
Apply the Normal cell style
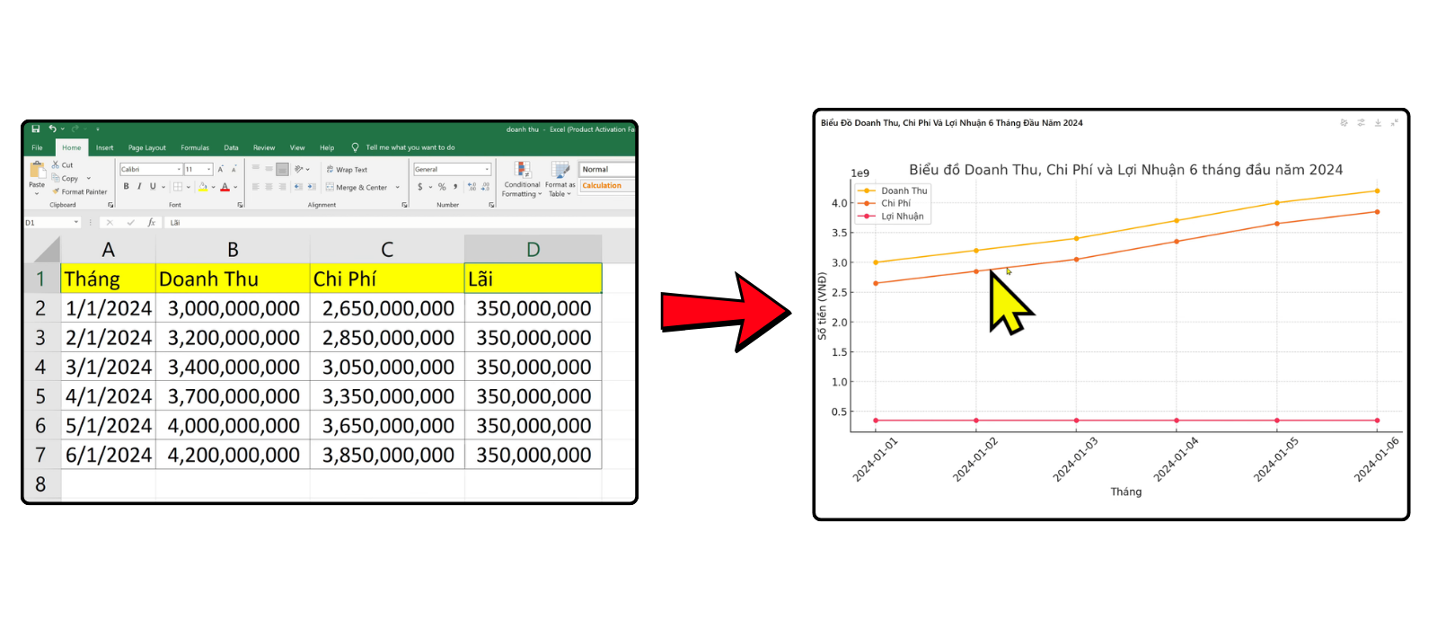[x=607, y=169]
